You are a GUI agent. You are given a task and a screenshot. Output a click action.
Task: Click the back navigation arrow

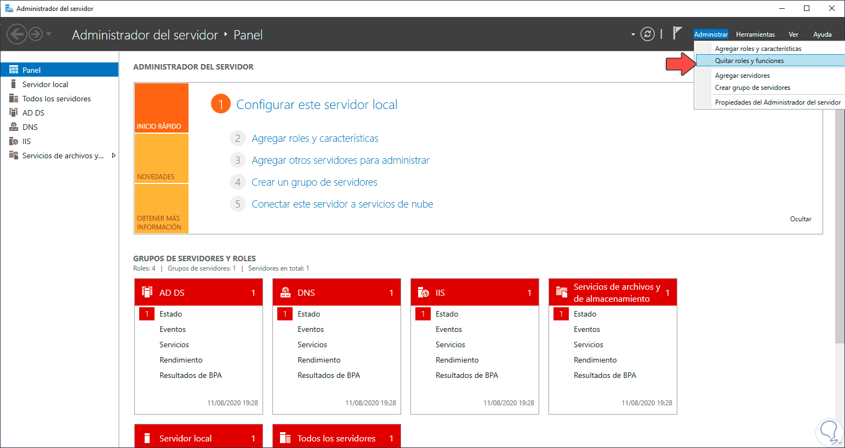[17, 35]
